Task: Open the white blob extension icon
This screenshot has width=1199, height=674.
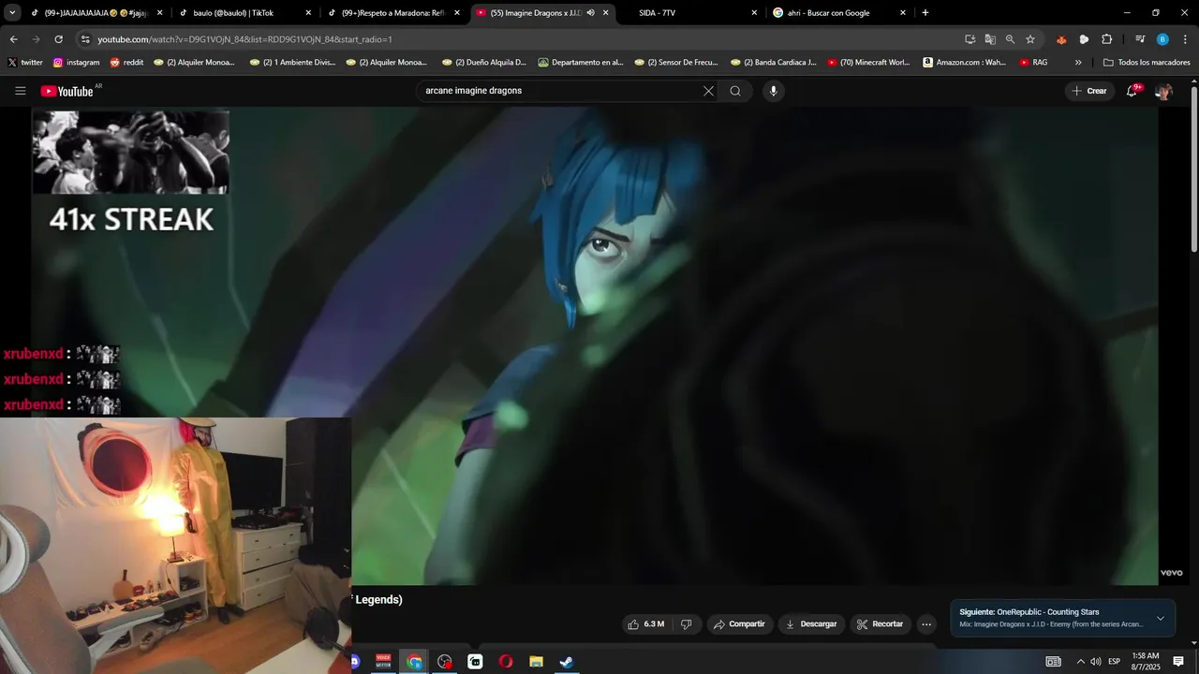Action: coord(1084,39)
